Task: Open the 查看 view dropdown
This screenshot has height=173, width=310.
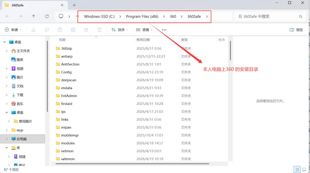Action: 144,30
